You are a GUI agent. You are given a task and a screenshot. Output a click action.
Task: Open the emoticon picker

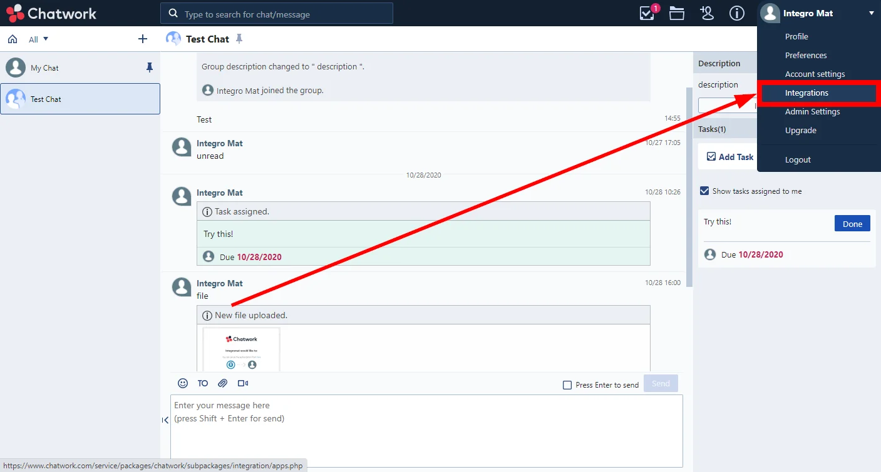coord(183,383)
